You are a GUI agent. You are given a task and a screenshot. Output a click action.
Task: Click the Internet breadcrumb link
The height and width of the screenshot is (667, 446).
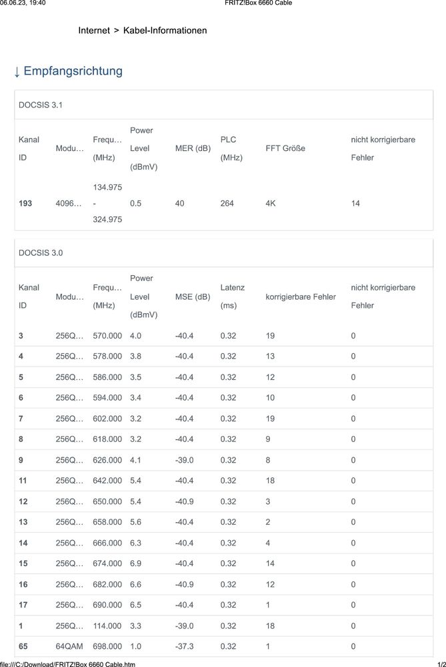pos(94,31)
